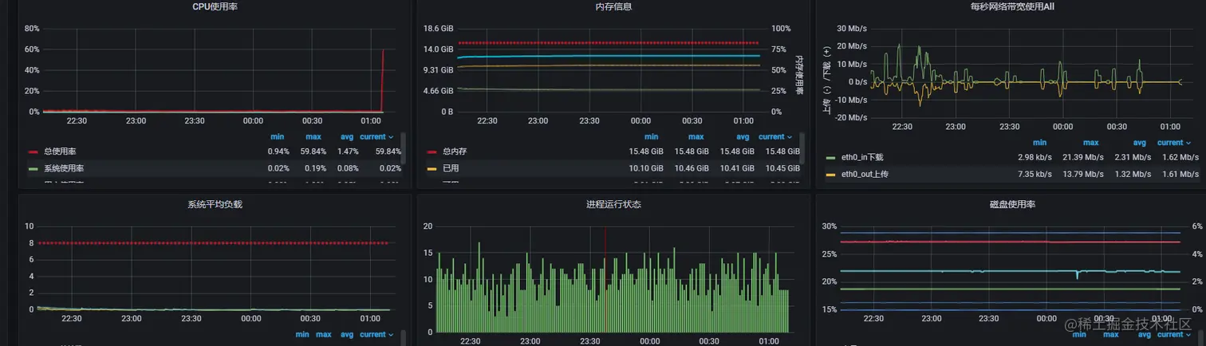Click the yellow color swatch beside eth0_out上传

pos(830,174)
